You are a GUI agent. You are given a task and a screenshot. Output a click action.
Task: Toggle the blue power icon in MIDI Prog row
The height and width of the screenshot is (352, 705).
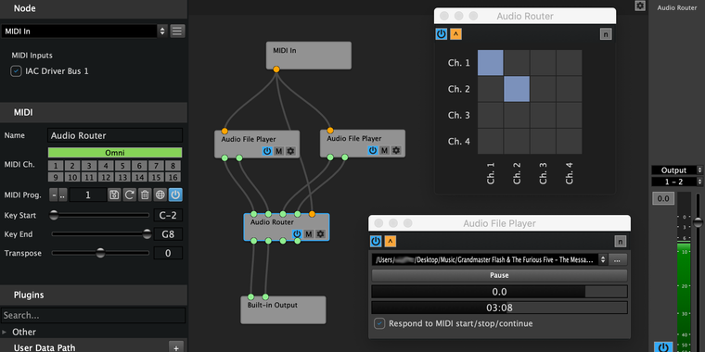175,195
